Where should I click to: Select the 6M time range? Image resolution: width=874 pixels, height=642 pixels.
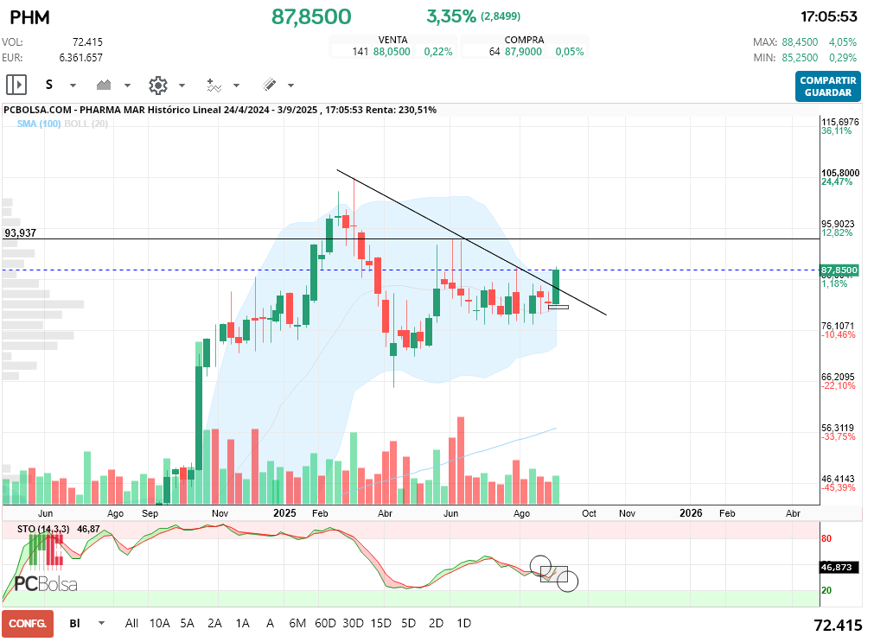[297, 624]
